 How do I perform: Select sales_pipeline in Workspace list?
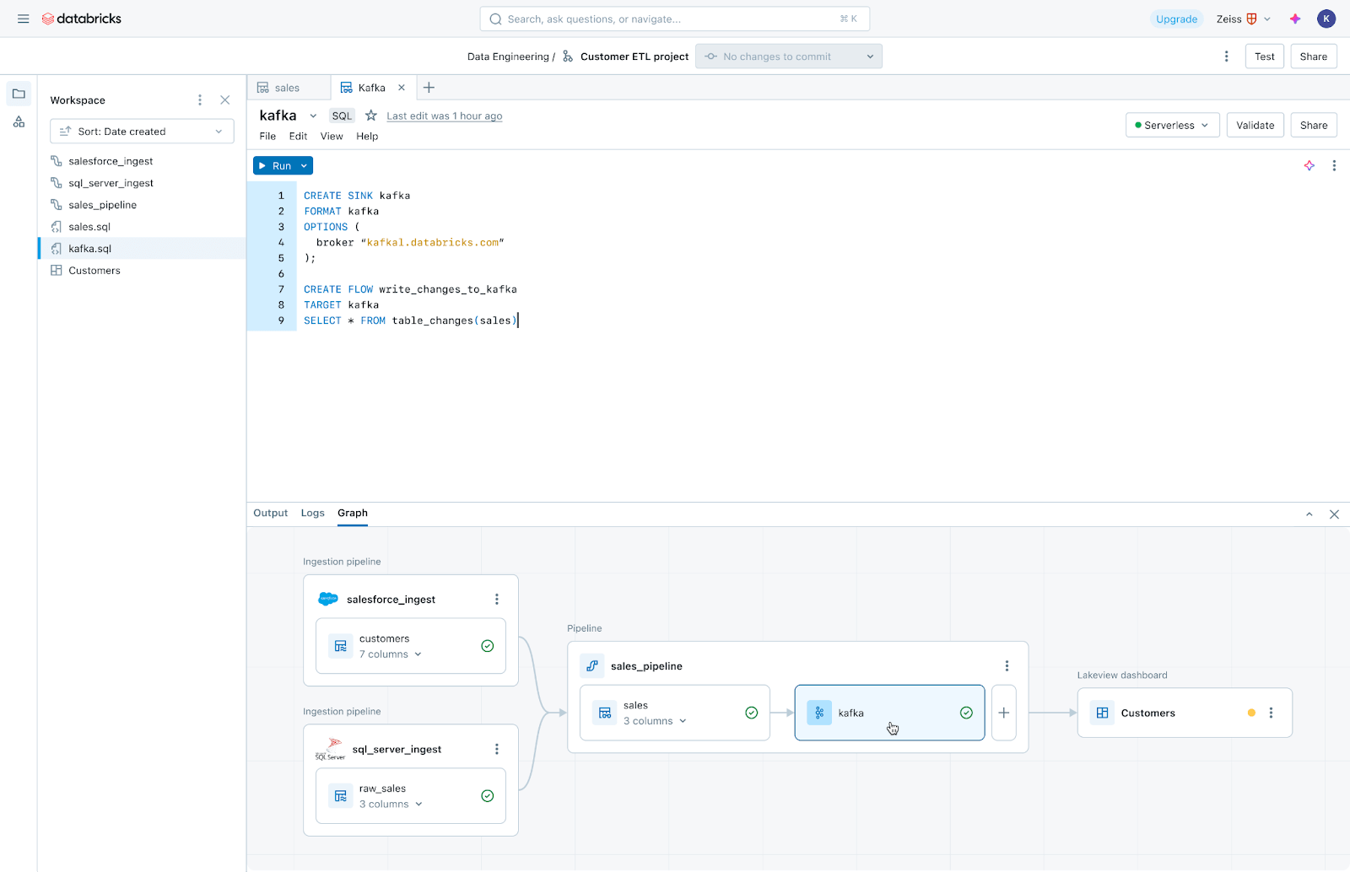102,205
